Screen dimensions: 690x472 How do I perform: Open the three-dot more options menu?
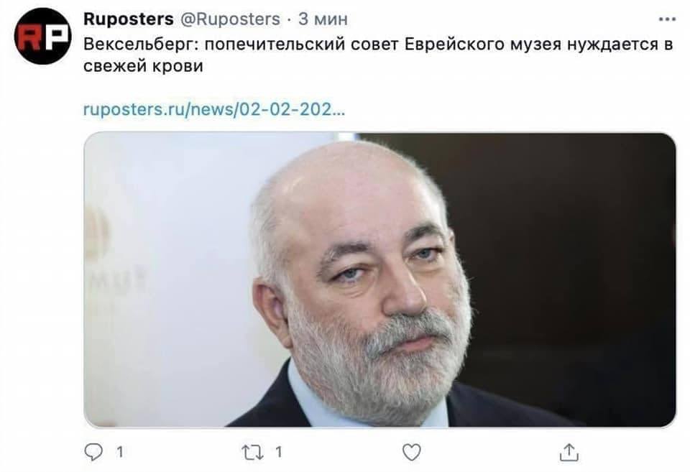click(667, 19)
